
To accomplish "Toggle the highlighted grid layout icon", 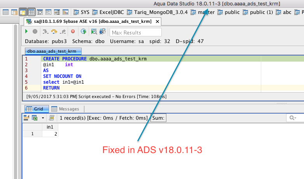I will 31,12.
